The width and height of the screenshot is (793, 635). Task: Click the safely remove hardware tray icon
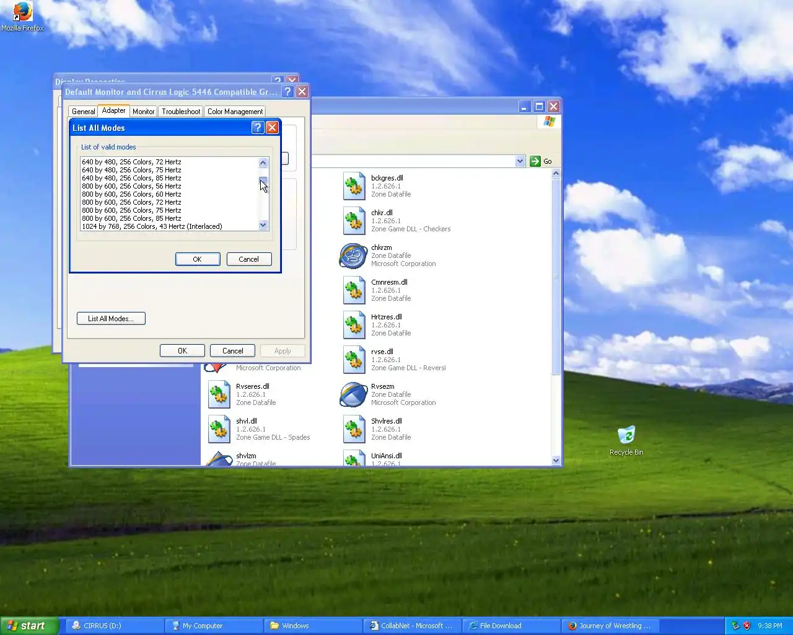click(735, 626)
